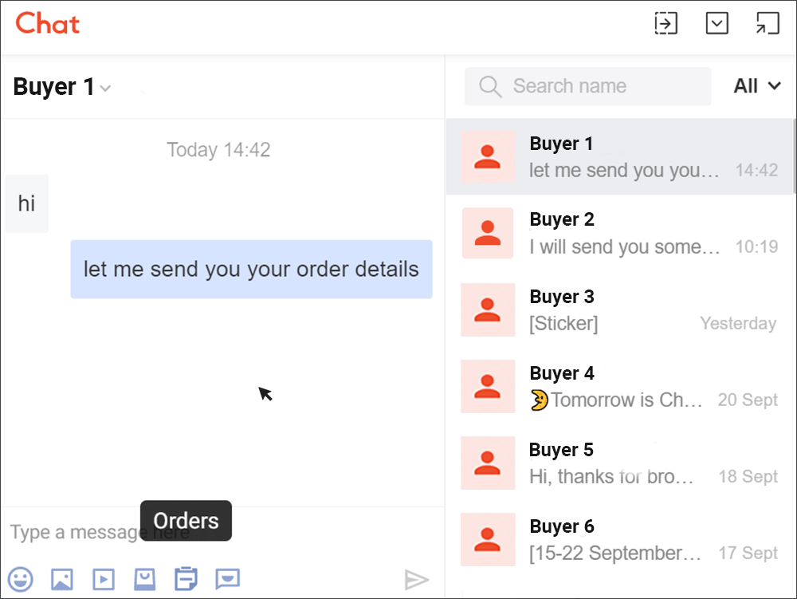797x599 pixels.
Task: Click the quick reply message icon
Action: tap(227, 579)
